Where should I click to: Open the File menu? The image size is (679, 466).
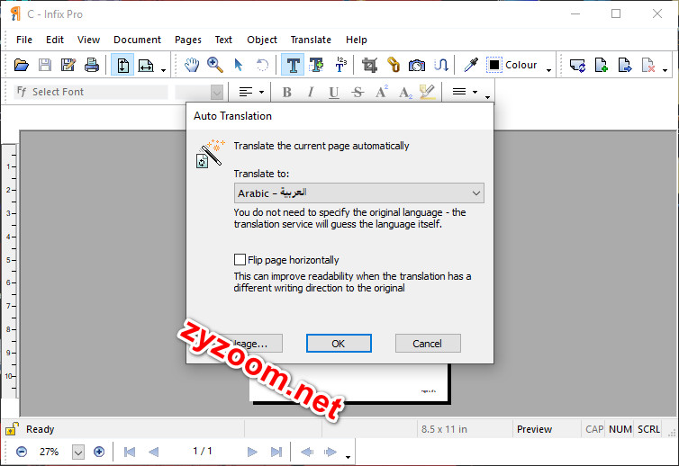click(x=24, y=40)
